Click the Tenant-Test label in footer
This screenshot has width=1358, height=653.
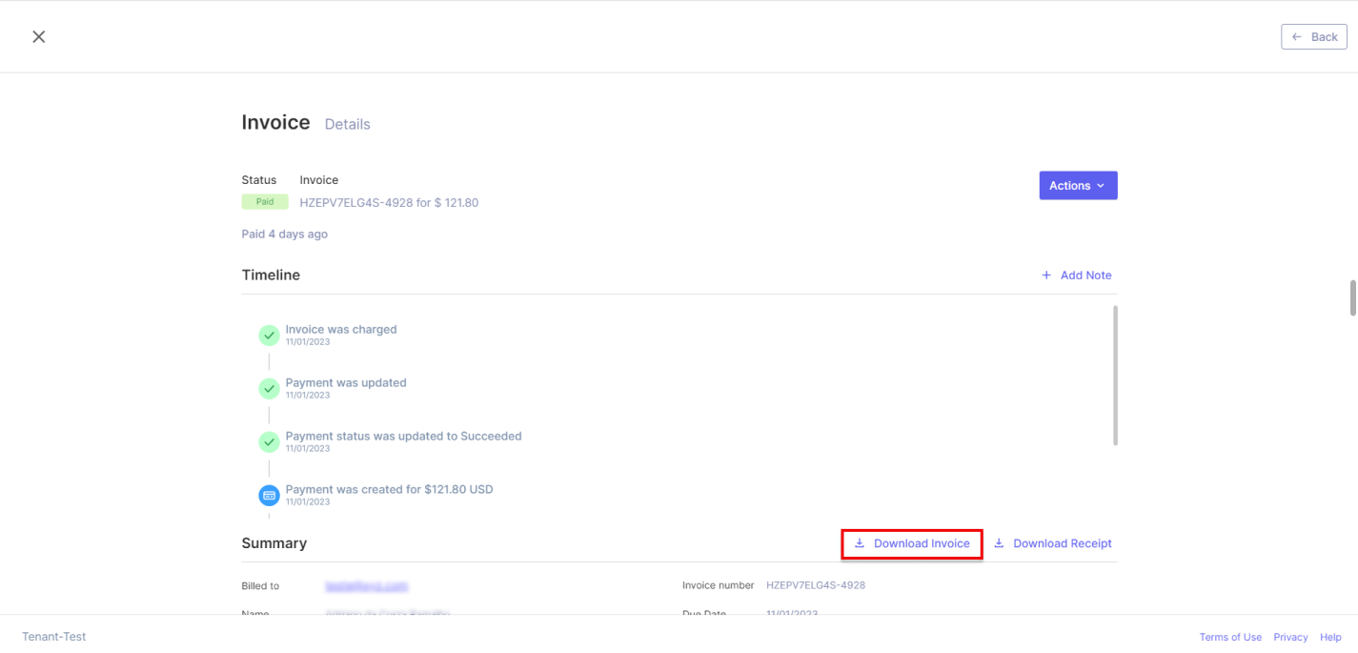54,637
